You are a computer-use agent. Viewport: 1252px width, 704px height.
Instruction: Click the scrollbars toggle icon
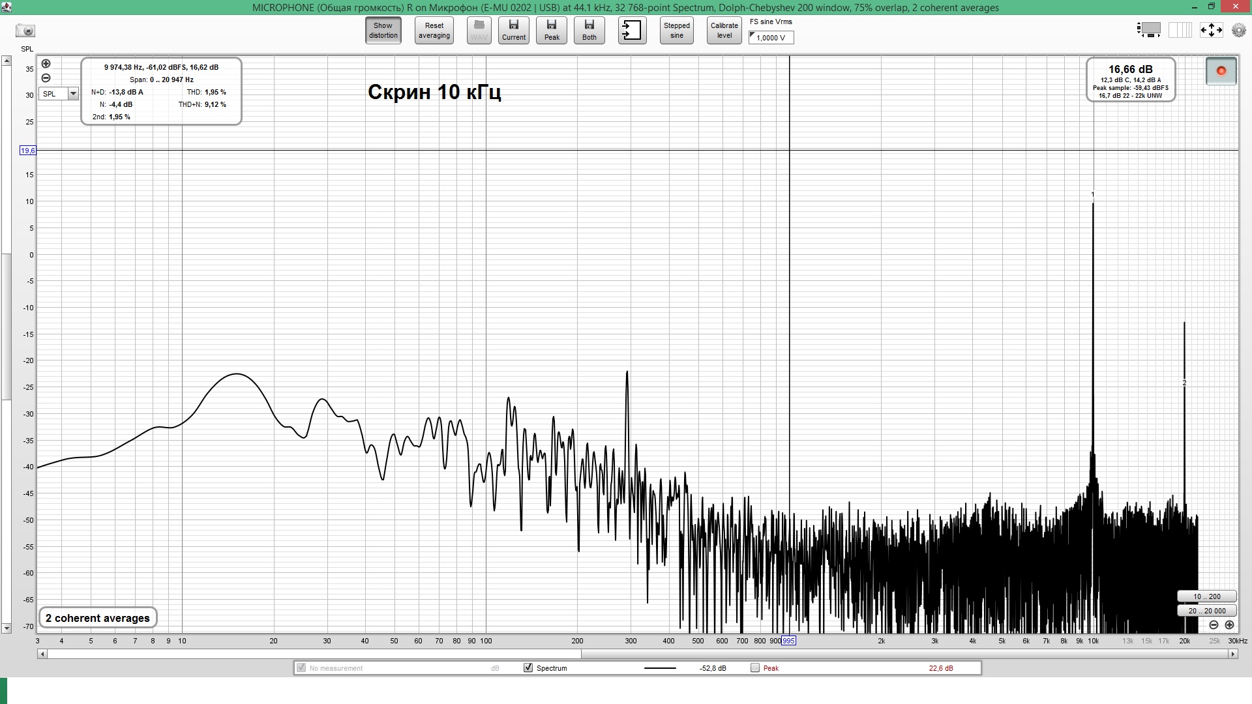pos(1149,30)
